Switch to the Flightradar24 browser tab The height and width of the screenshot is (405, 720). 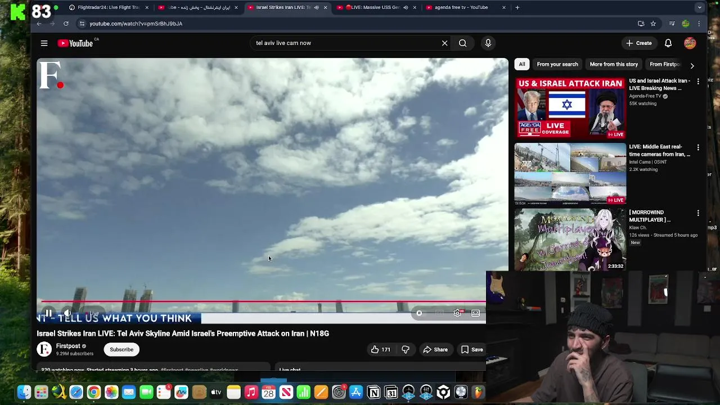(108, 7)
